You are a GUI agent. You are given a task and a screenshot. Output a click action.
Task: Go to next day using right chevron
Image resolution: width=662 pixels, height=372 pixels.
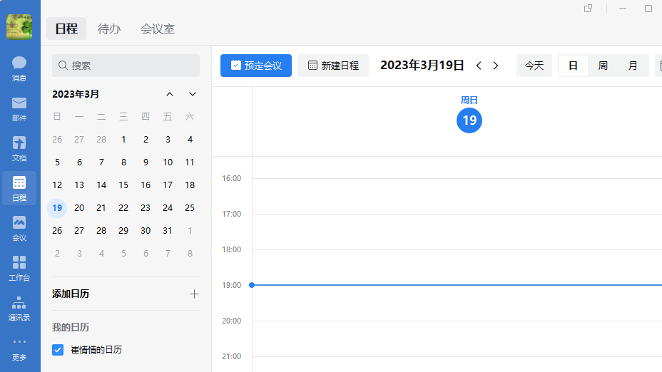click(496, 66)
